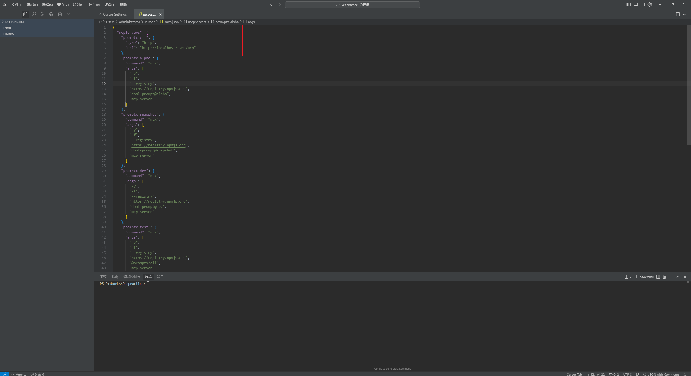Screen dimensions: 691x376
Task: Split the terminal icon
Action: click(x=658, y=277)
